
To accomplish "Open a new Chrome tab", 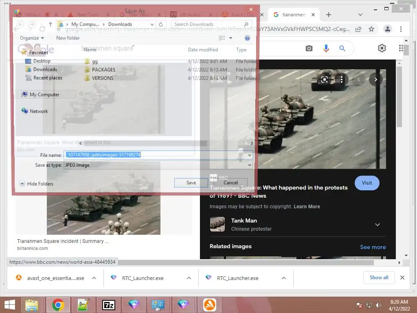I will (x=329, y=15).
